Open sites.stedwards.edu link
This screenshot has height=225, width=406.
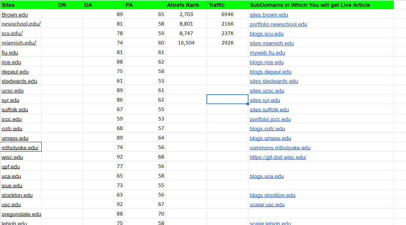click(x=274, y=81)
